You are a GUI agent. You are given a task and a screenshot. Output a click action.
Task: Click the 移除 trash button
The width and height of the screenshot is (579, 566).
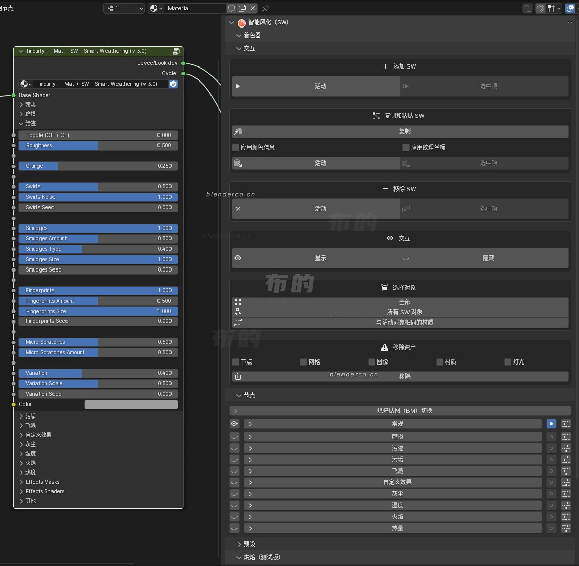(x=400, y=376)
